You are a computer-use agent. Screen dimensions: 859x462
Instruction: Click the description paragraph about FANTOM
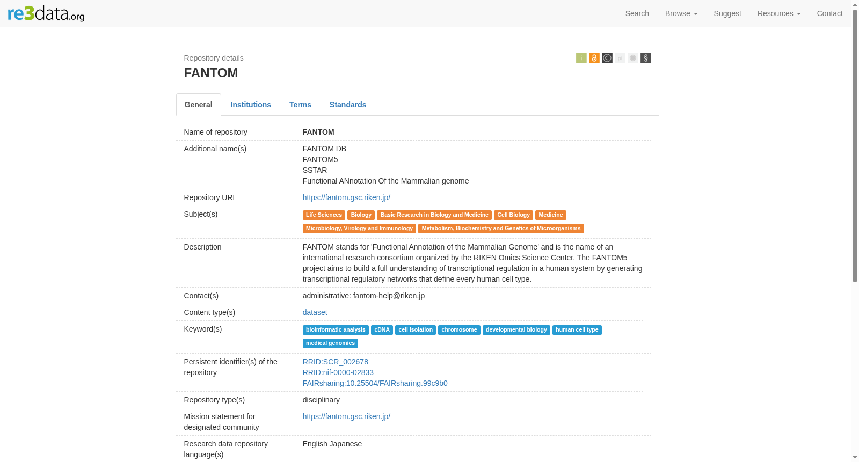[x=473, y=263]
